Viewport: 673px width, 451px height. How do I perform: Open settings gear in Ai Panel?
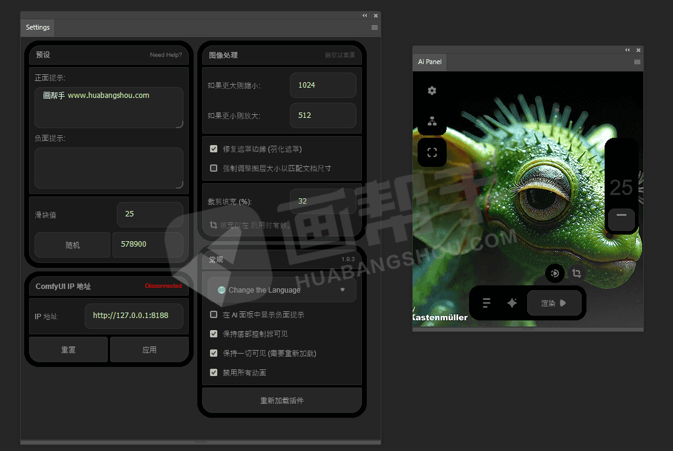(432, 91)
